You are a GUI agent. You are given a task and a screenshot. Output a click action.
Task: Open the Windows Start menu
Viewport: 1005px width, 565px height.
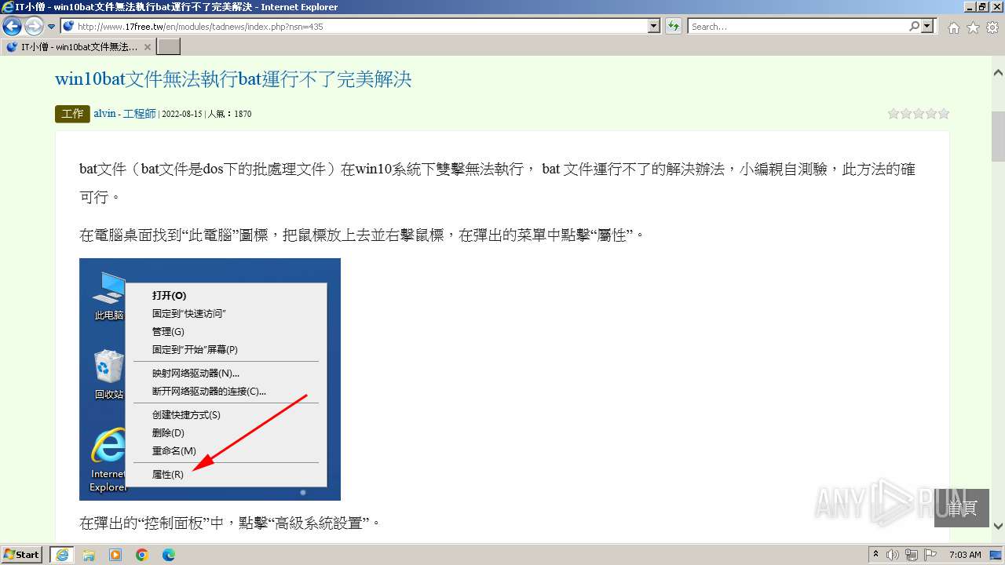[x=21, y=555]
